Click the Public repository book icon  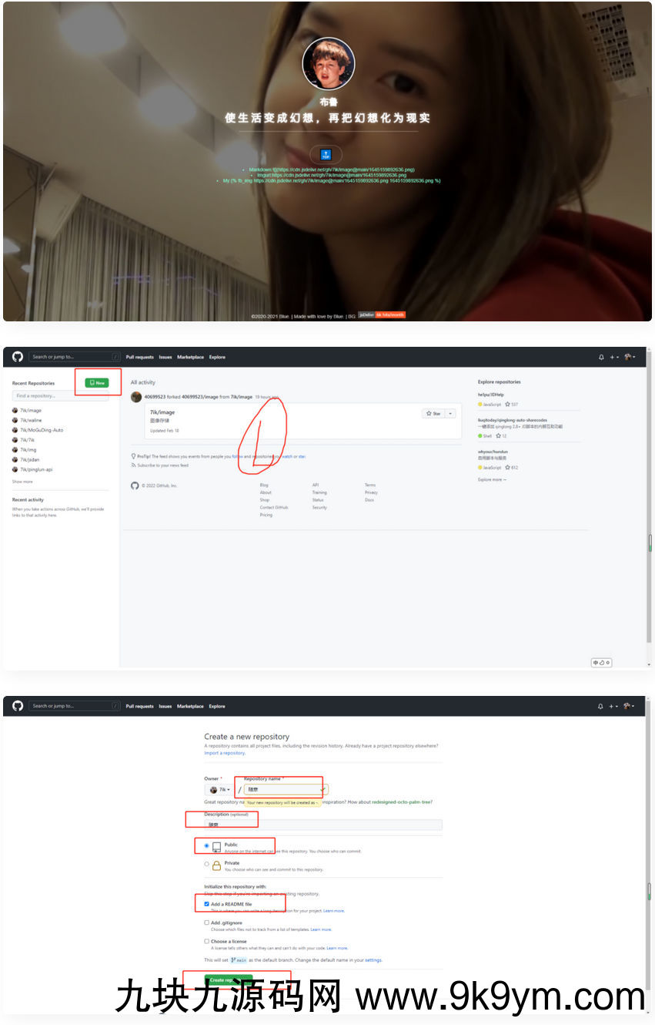click(x=216, y=847)
